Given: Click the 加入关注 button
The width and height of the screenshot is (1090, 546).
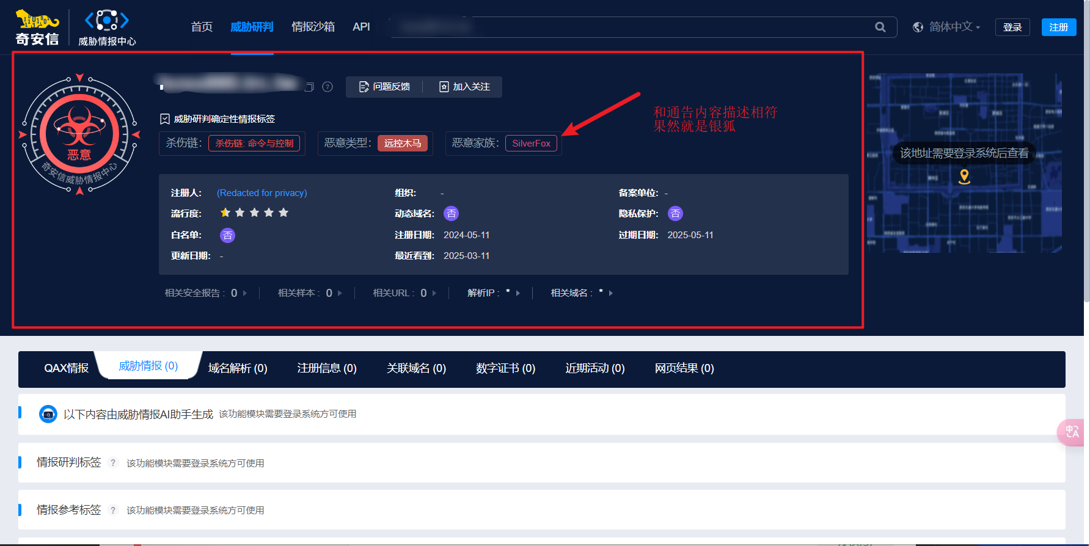Looking at the screenshot, I should 464,87.
